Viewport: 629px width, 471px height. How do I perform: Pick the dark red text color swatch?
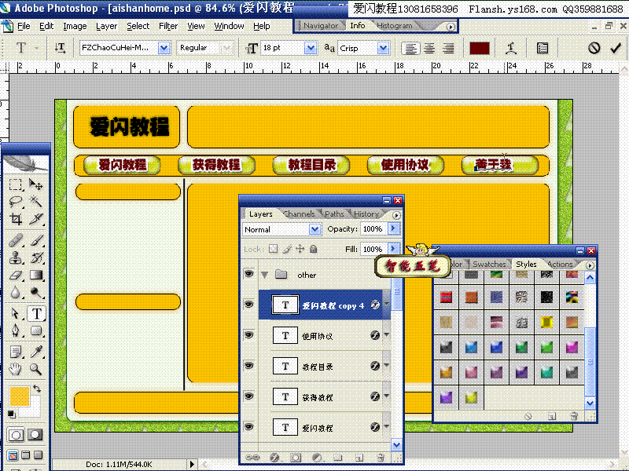[480, 49]
